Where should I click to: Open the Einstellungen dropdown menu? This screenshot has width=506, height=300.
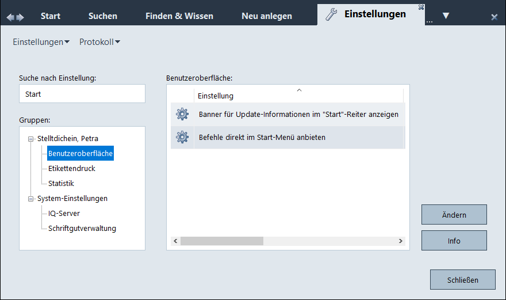coord(41,42)
